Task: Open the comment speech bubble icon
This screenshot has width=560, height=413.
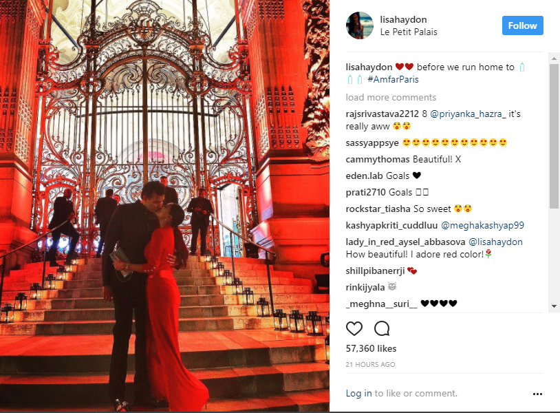Action: 382,328
